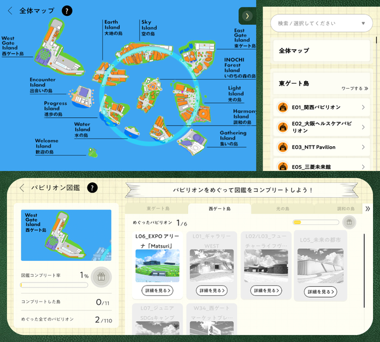380x342 pixels.
Task: Click the West Gate Island map preview
Action: point(66,235)
